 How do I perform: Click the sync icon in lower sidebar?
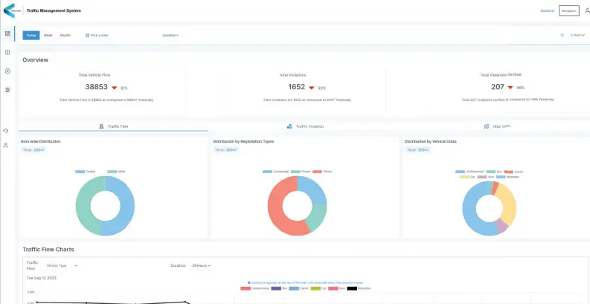tap(6, 131)
